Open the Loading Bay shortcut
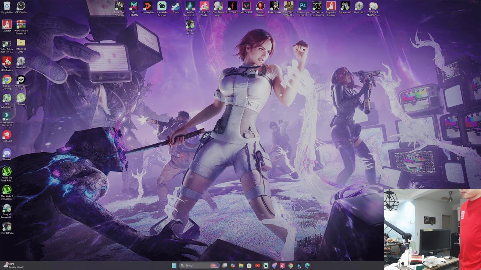 point(148,7)
